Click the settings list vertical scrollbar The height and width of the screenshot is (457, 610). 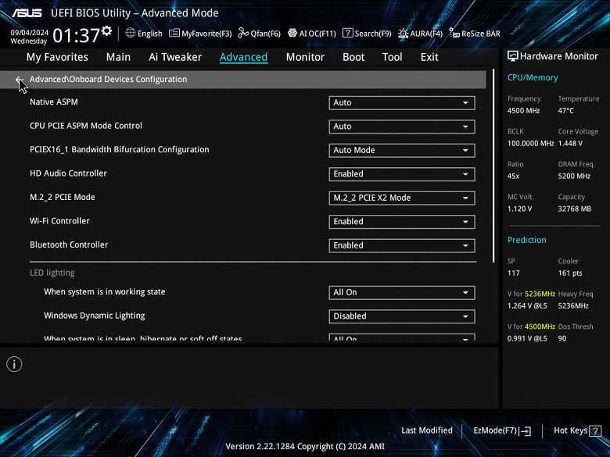click(x=493, y=166)
